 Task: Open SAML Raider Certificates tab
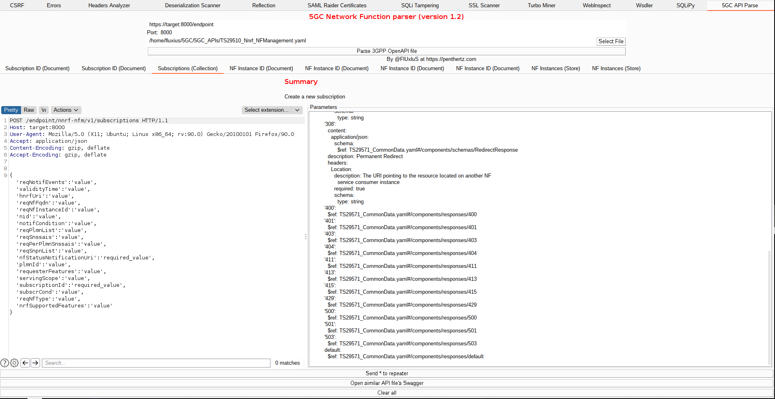pos(337,5)
